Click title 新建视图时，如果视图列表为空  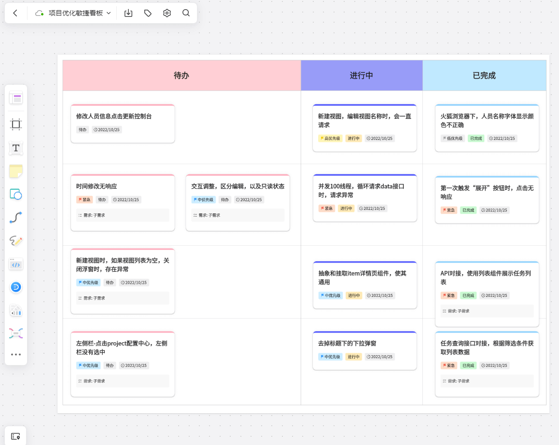click(123, 264)
